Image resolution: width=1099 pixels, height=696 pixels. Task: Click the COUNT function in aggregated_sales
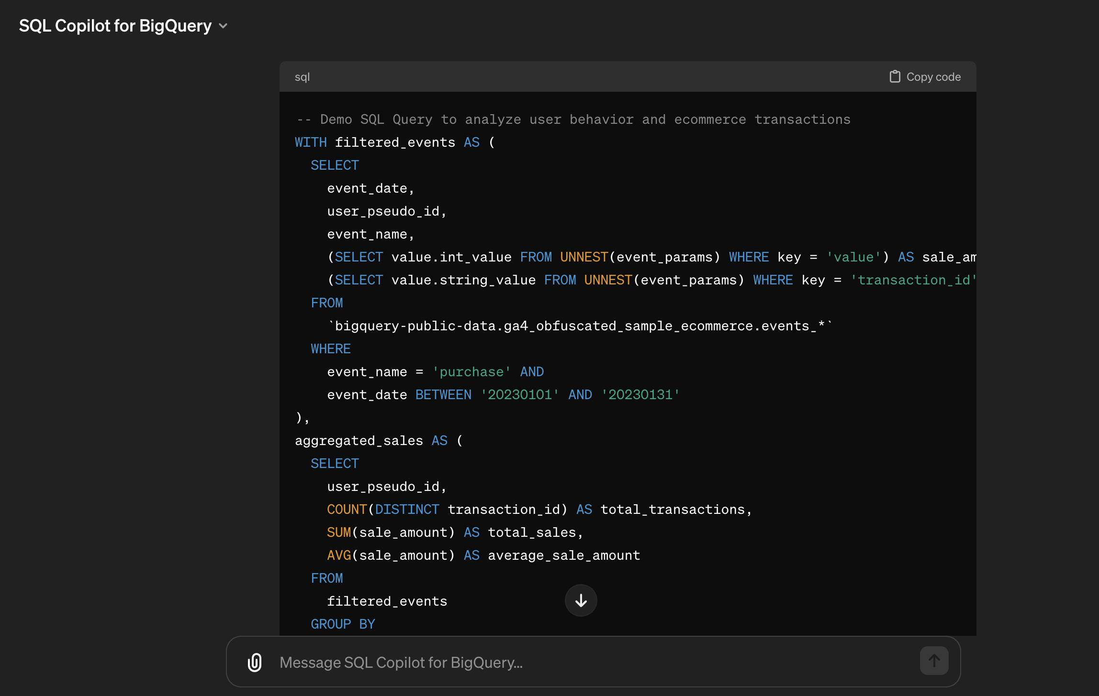(347, 510)
